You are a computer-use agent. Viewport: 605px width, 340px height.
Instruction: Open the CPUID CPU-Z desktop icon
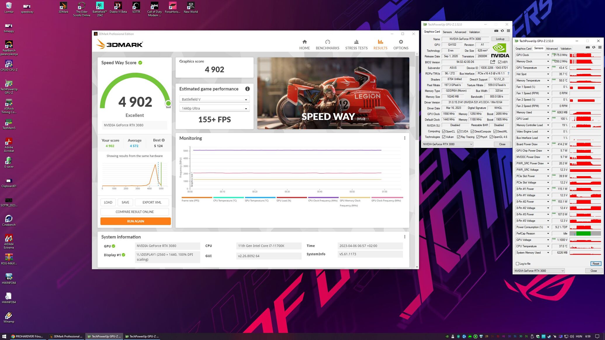tap(9, 65)
